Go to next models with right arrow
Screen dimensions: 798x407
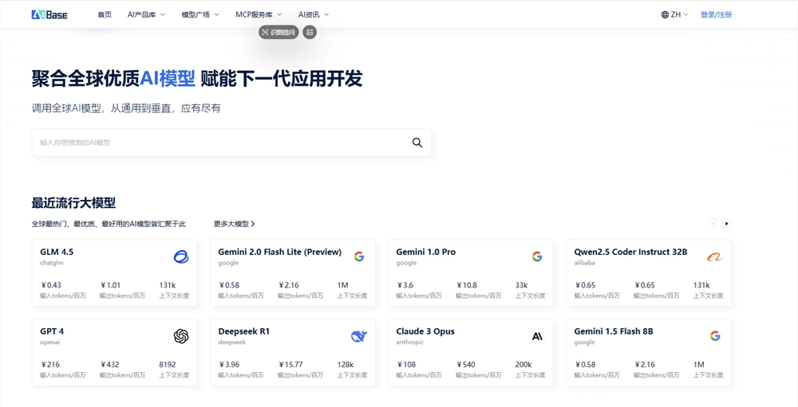[727, 224]
